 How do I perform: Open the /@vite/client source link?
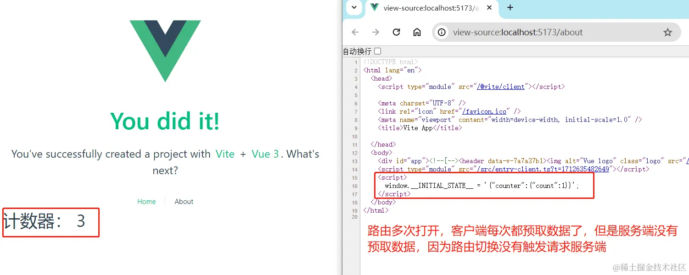tap(501, 87)
